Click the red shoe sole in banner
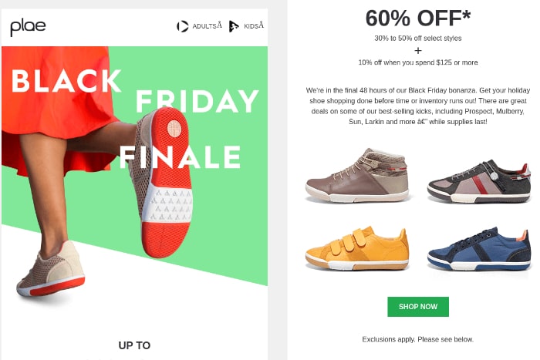540x360 pixels. pos(168,183)
